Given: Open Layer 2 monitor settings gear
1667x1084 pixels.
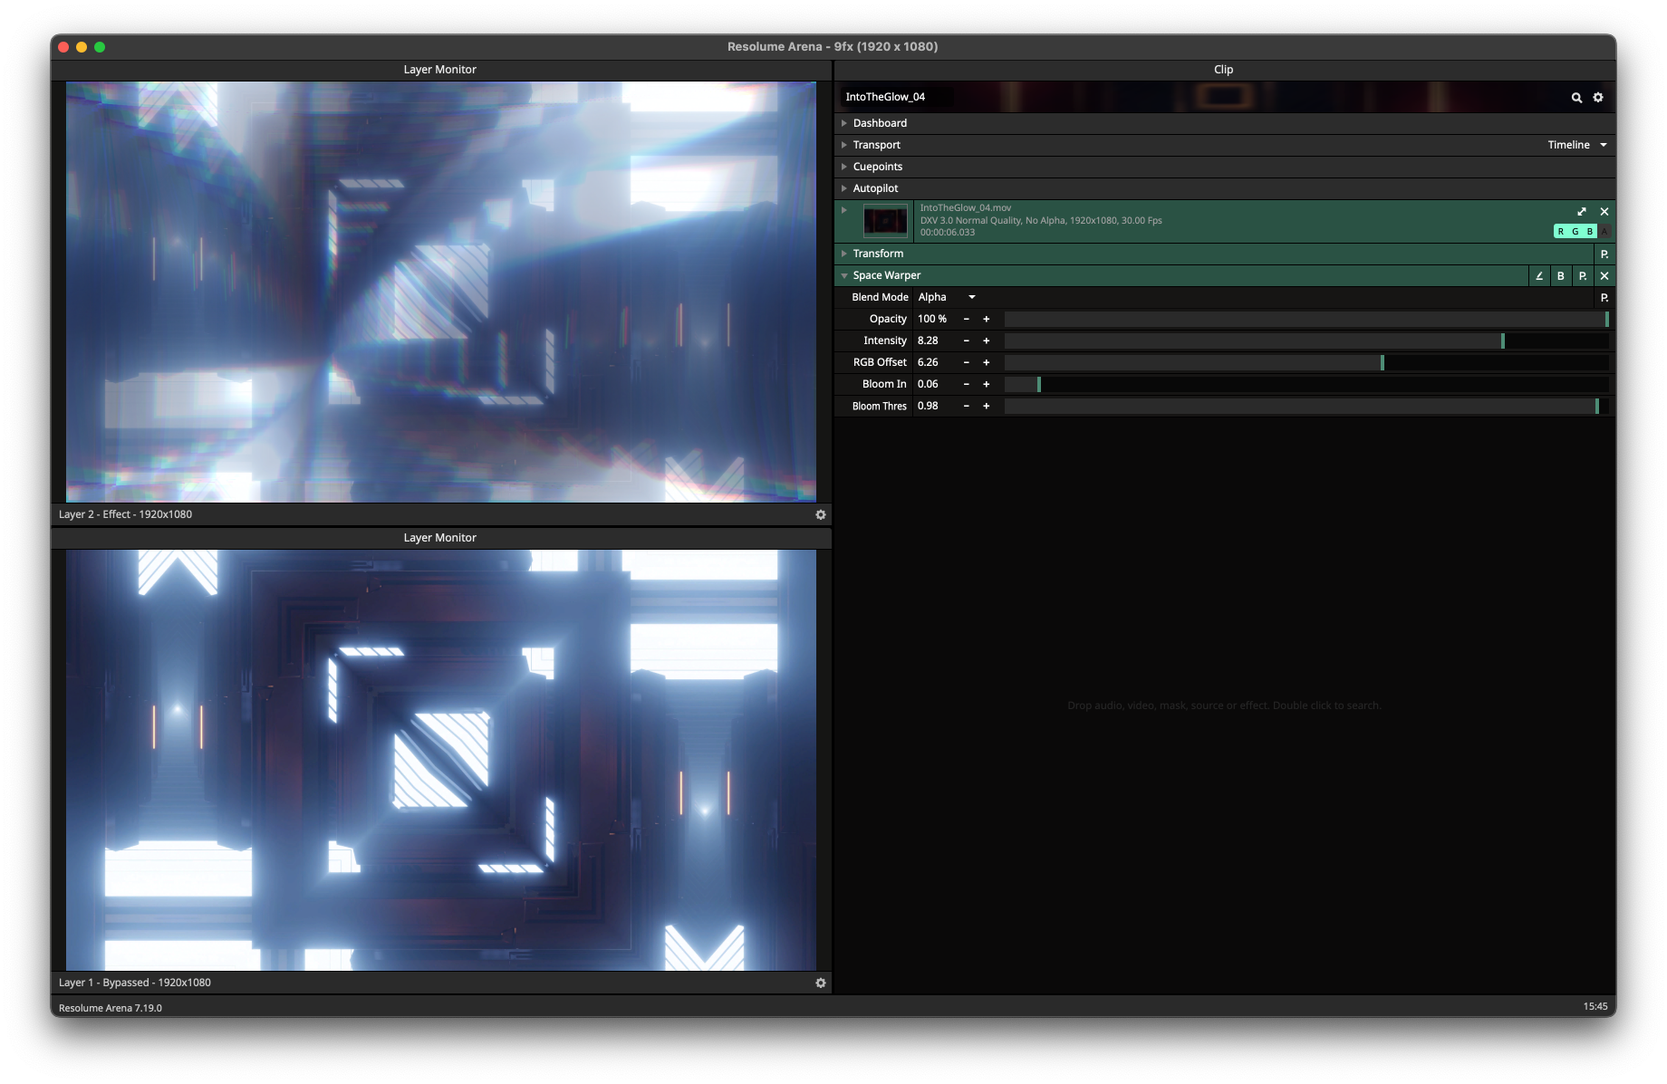Looking at the screenshot, I should click(821, 515).
